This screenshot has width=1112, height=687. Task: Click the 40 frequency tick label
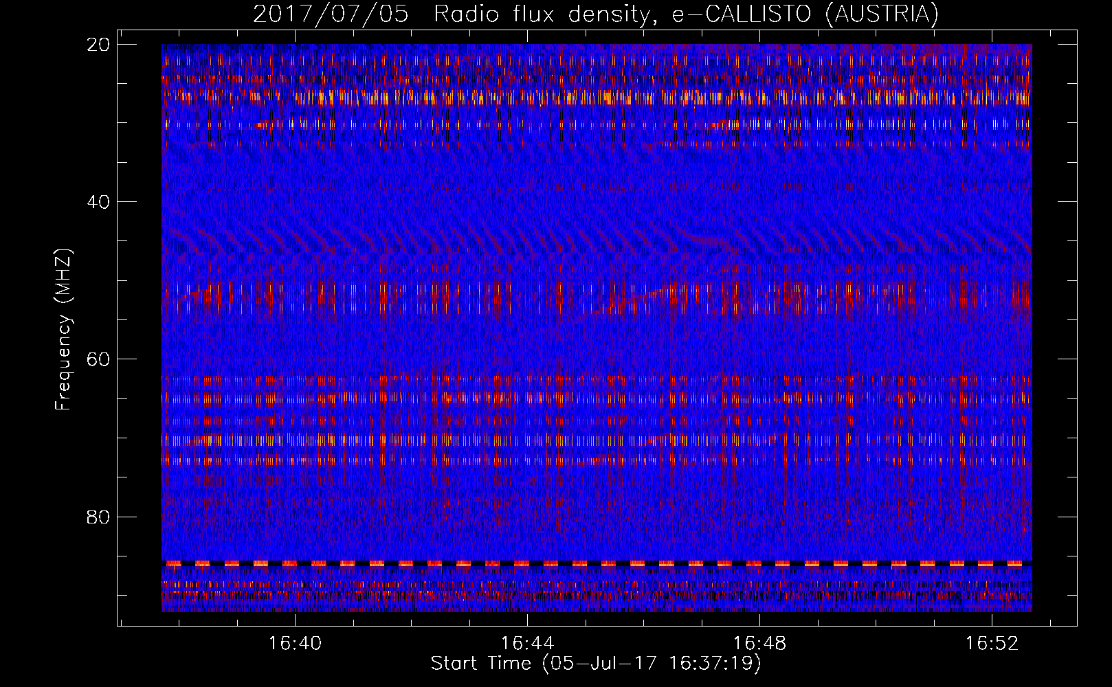[x=99, y=202]
